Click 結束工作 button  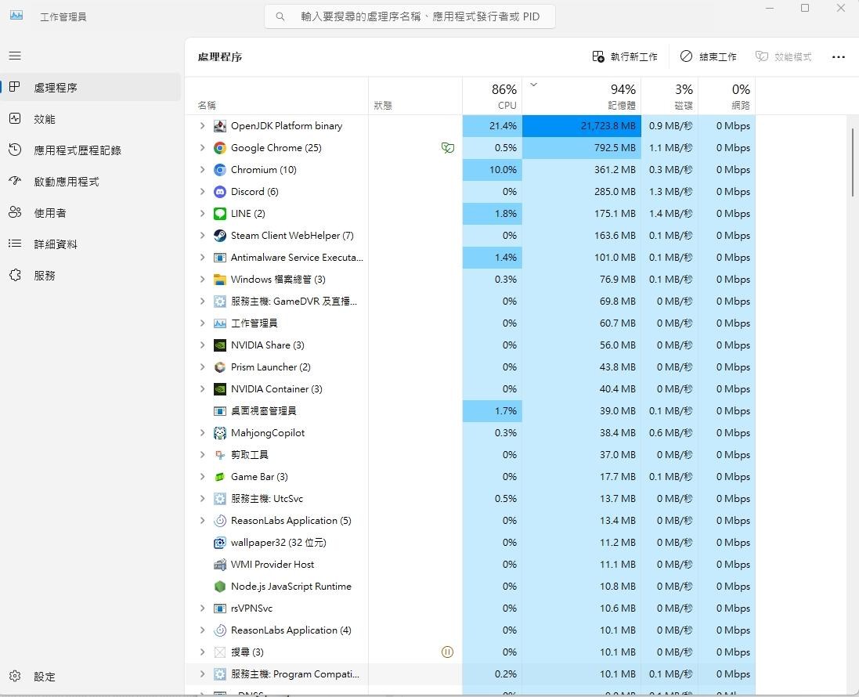click(709, 56)
